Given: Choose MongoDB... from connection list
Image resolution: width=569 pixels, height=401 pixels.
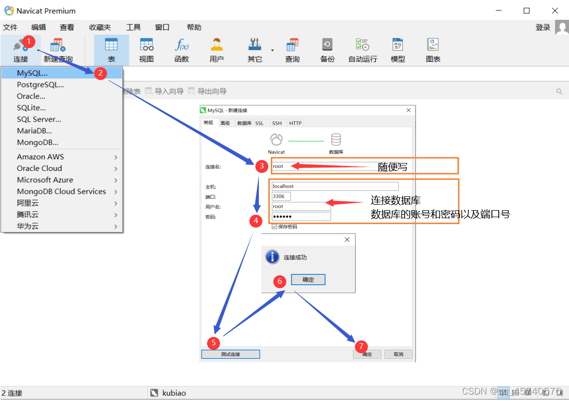Looking at the screenshot, I should [62, 143].
